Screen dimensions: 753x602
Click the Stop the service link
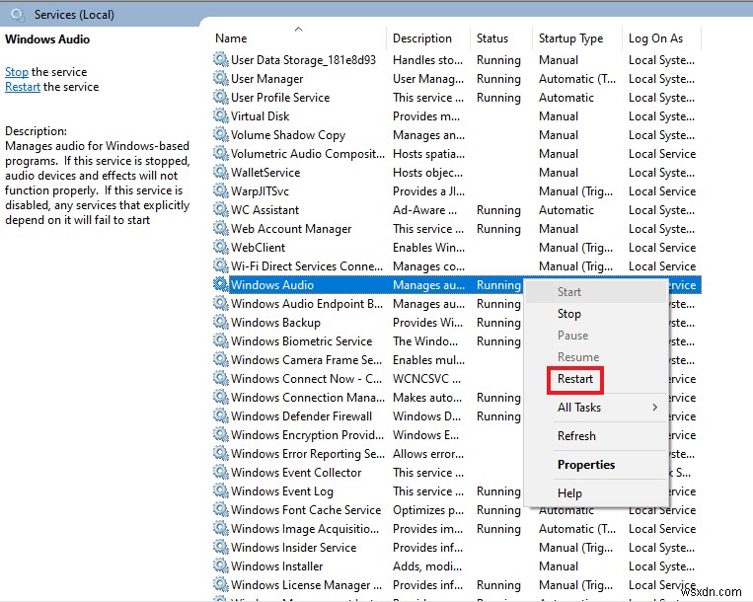click(x=17, y=72)
